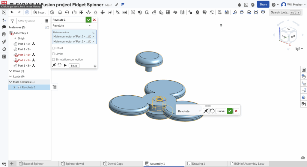Click the flip primary axis arrow icon in the Revolute 1 dialog

point(54,65)
